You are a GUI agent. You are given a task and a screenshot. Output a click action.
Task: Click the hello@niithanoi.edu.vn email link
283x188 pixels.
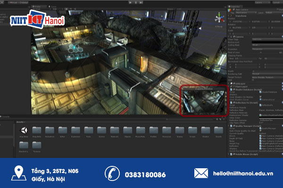pyautogui.click(x=242, y=174)
